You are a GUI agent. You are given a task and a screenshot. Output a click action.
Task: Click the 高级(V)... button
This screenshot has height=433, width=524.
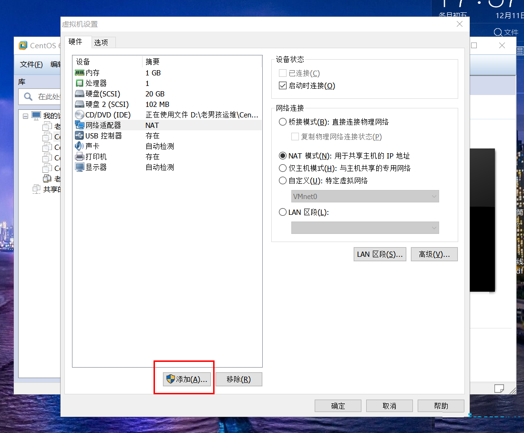click(434, 254)
